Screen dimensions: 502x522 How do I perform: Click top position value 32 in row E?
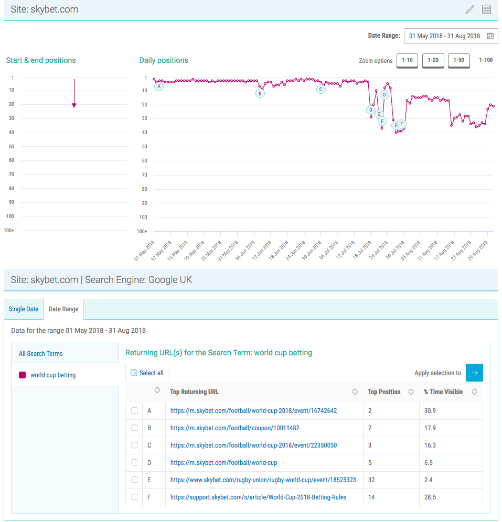(371, 480)
